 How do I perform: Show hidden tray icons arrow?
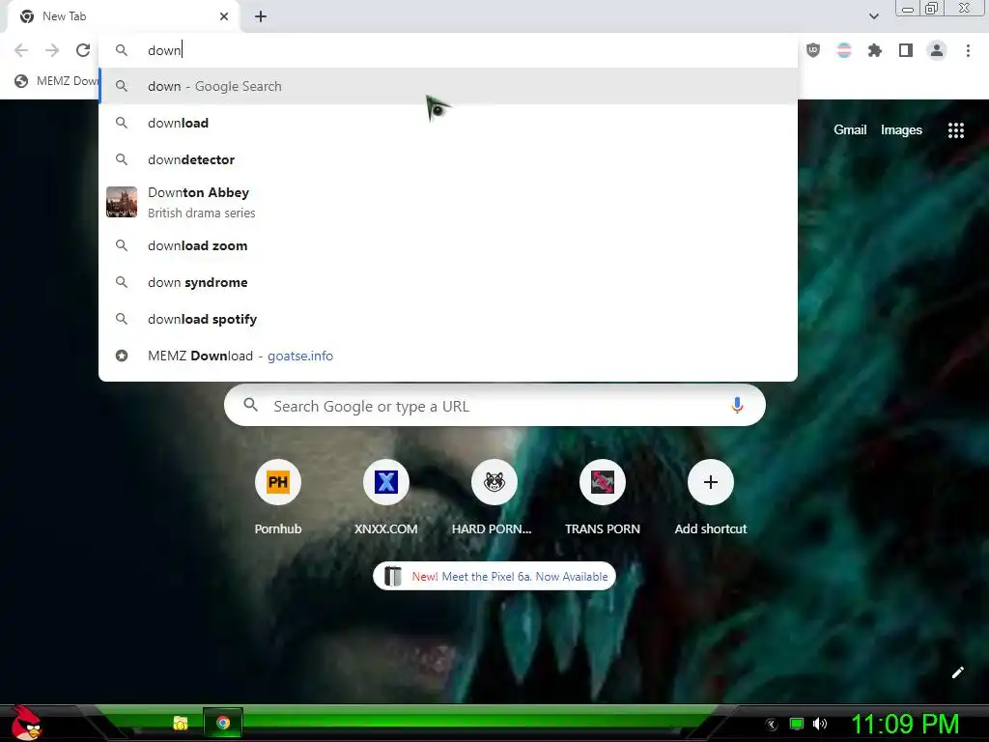tap(771, 725)
